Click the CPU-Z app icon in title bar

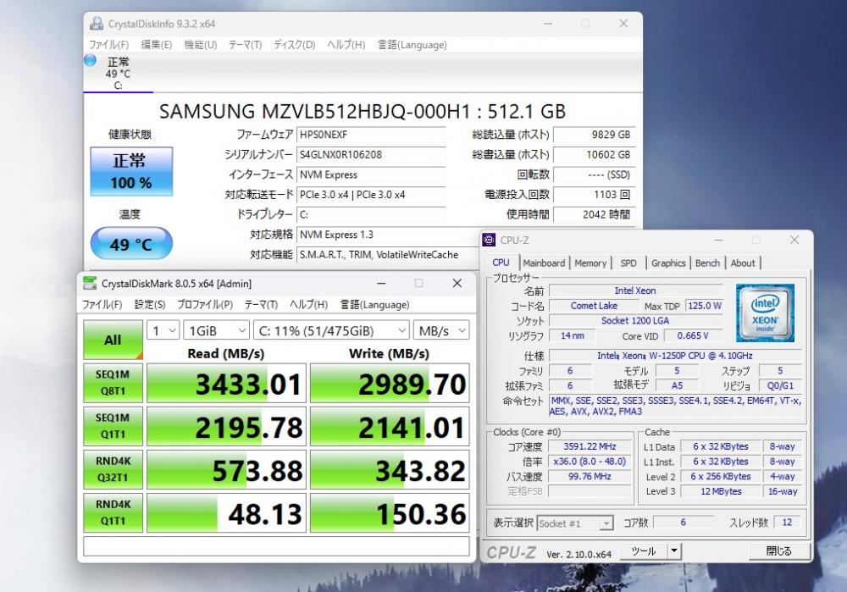(489, 240)
